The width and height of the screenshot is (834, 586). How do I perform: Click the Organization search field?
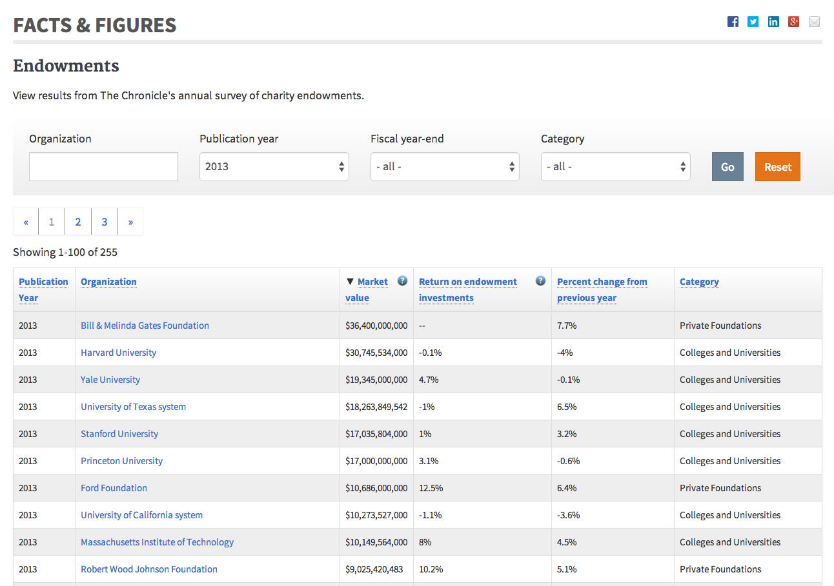(103, 166)
